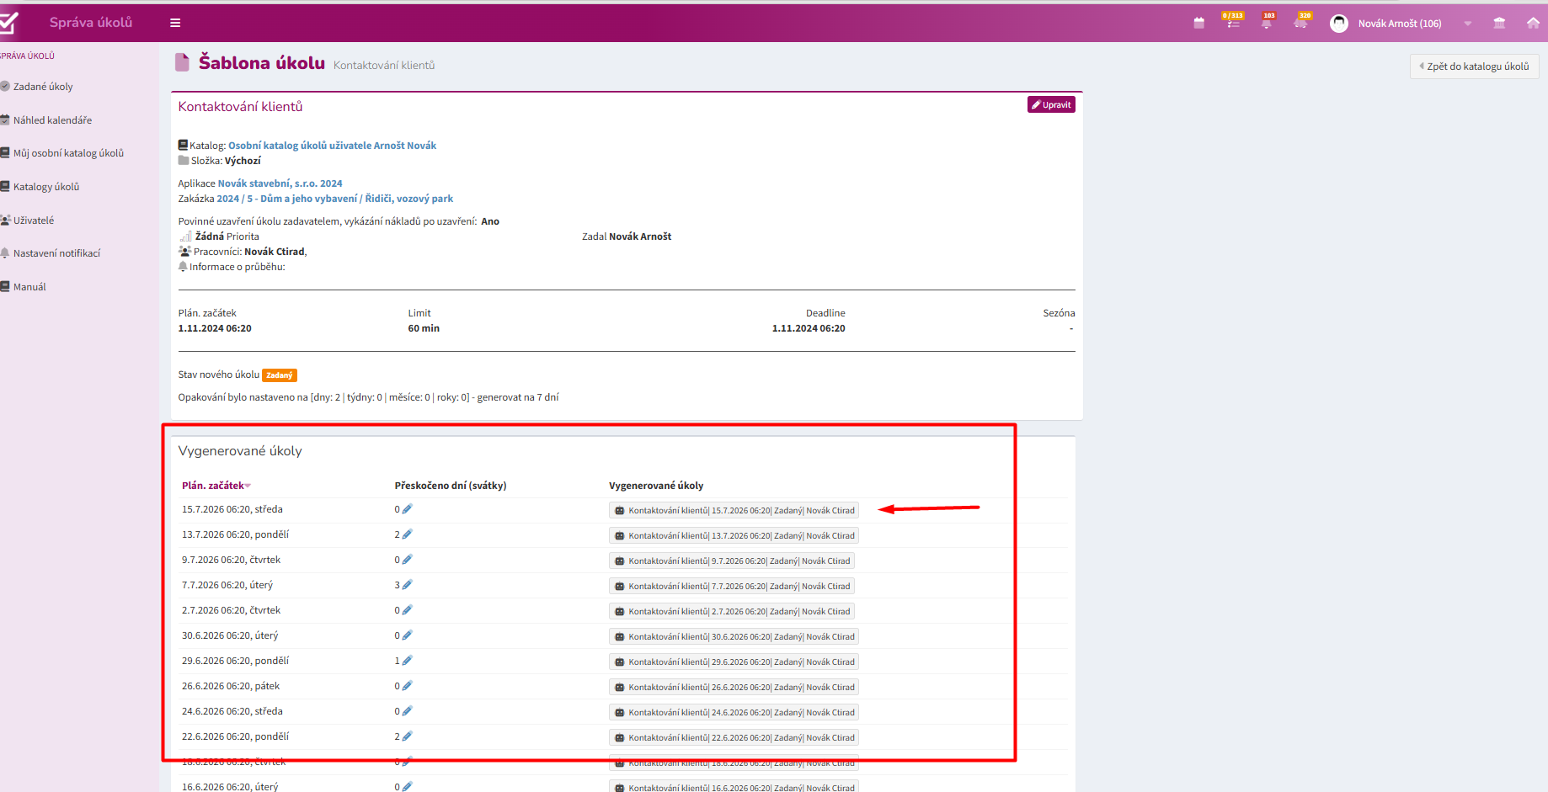
Task: Open Můj osobní katalog úkolů
Action: pyautogui.click(x=67, y=153)
